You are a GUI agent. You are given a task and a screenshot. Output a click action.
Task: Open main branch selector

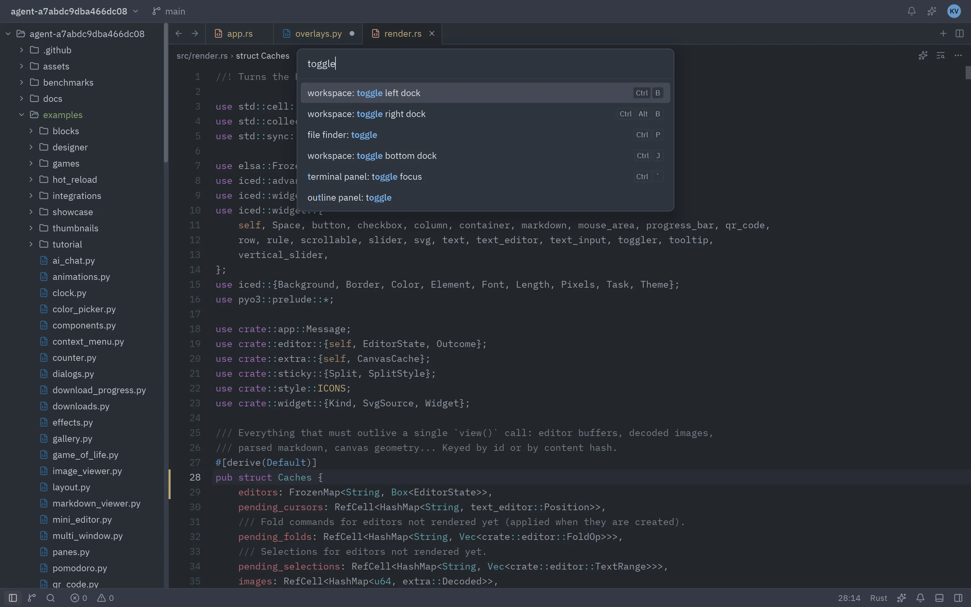tap(169, 11)
